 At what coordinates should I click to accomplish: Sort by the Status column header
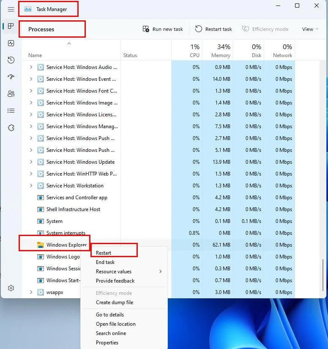click(146, 50)
